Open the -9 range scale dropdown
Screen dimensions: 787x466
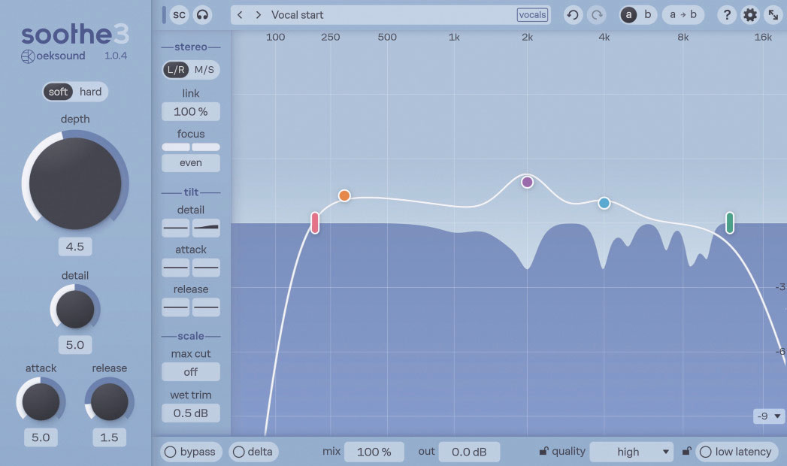[x=769, y=416]
